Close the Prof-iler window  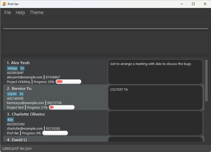205,4
